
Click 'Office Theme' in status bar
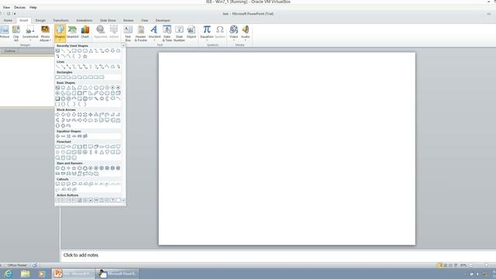[17, 265]
